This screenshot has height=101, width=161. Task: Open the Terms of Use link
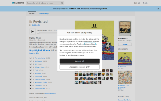pos(74,9)
